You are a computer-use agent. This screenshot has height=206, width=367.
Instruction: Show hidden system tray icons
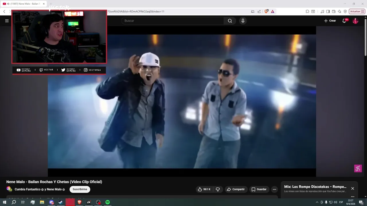pyautogui.click(x=317, y=202)
